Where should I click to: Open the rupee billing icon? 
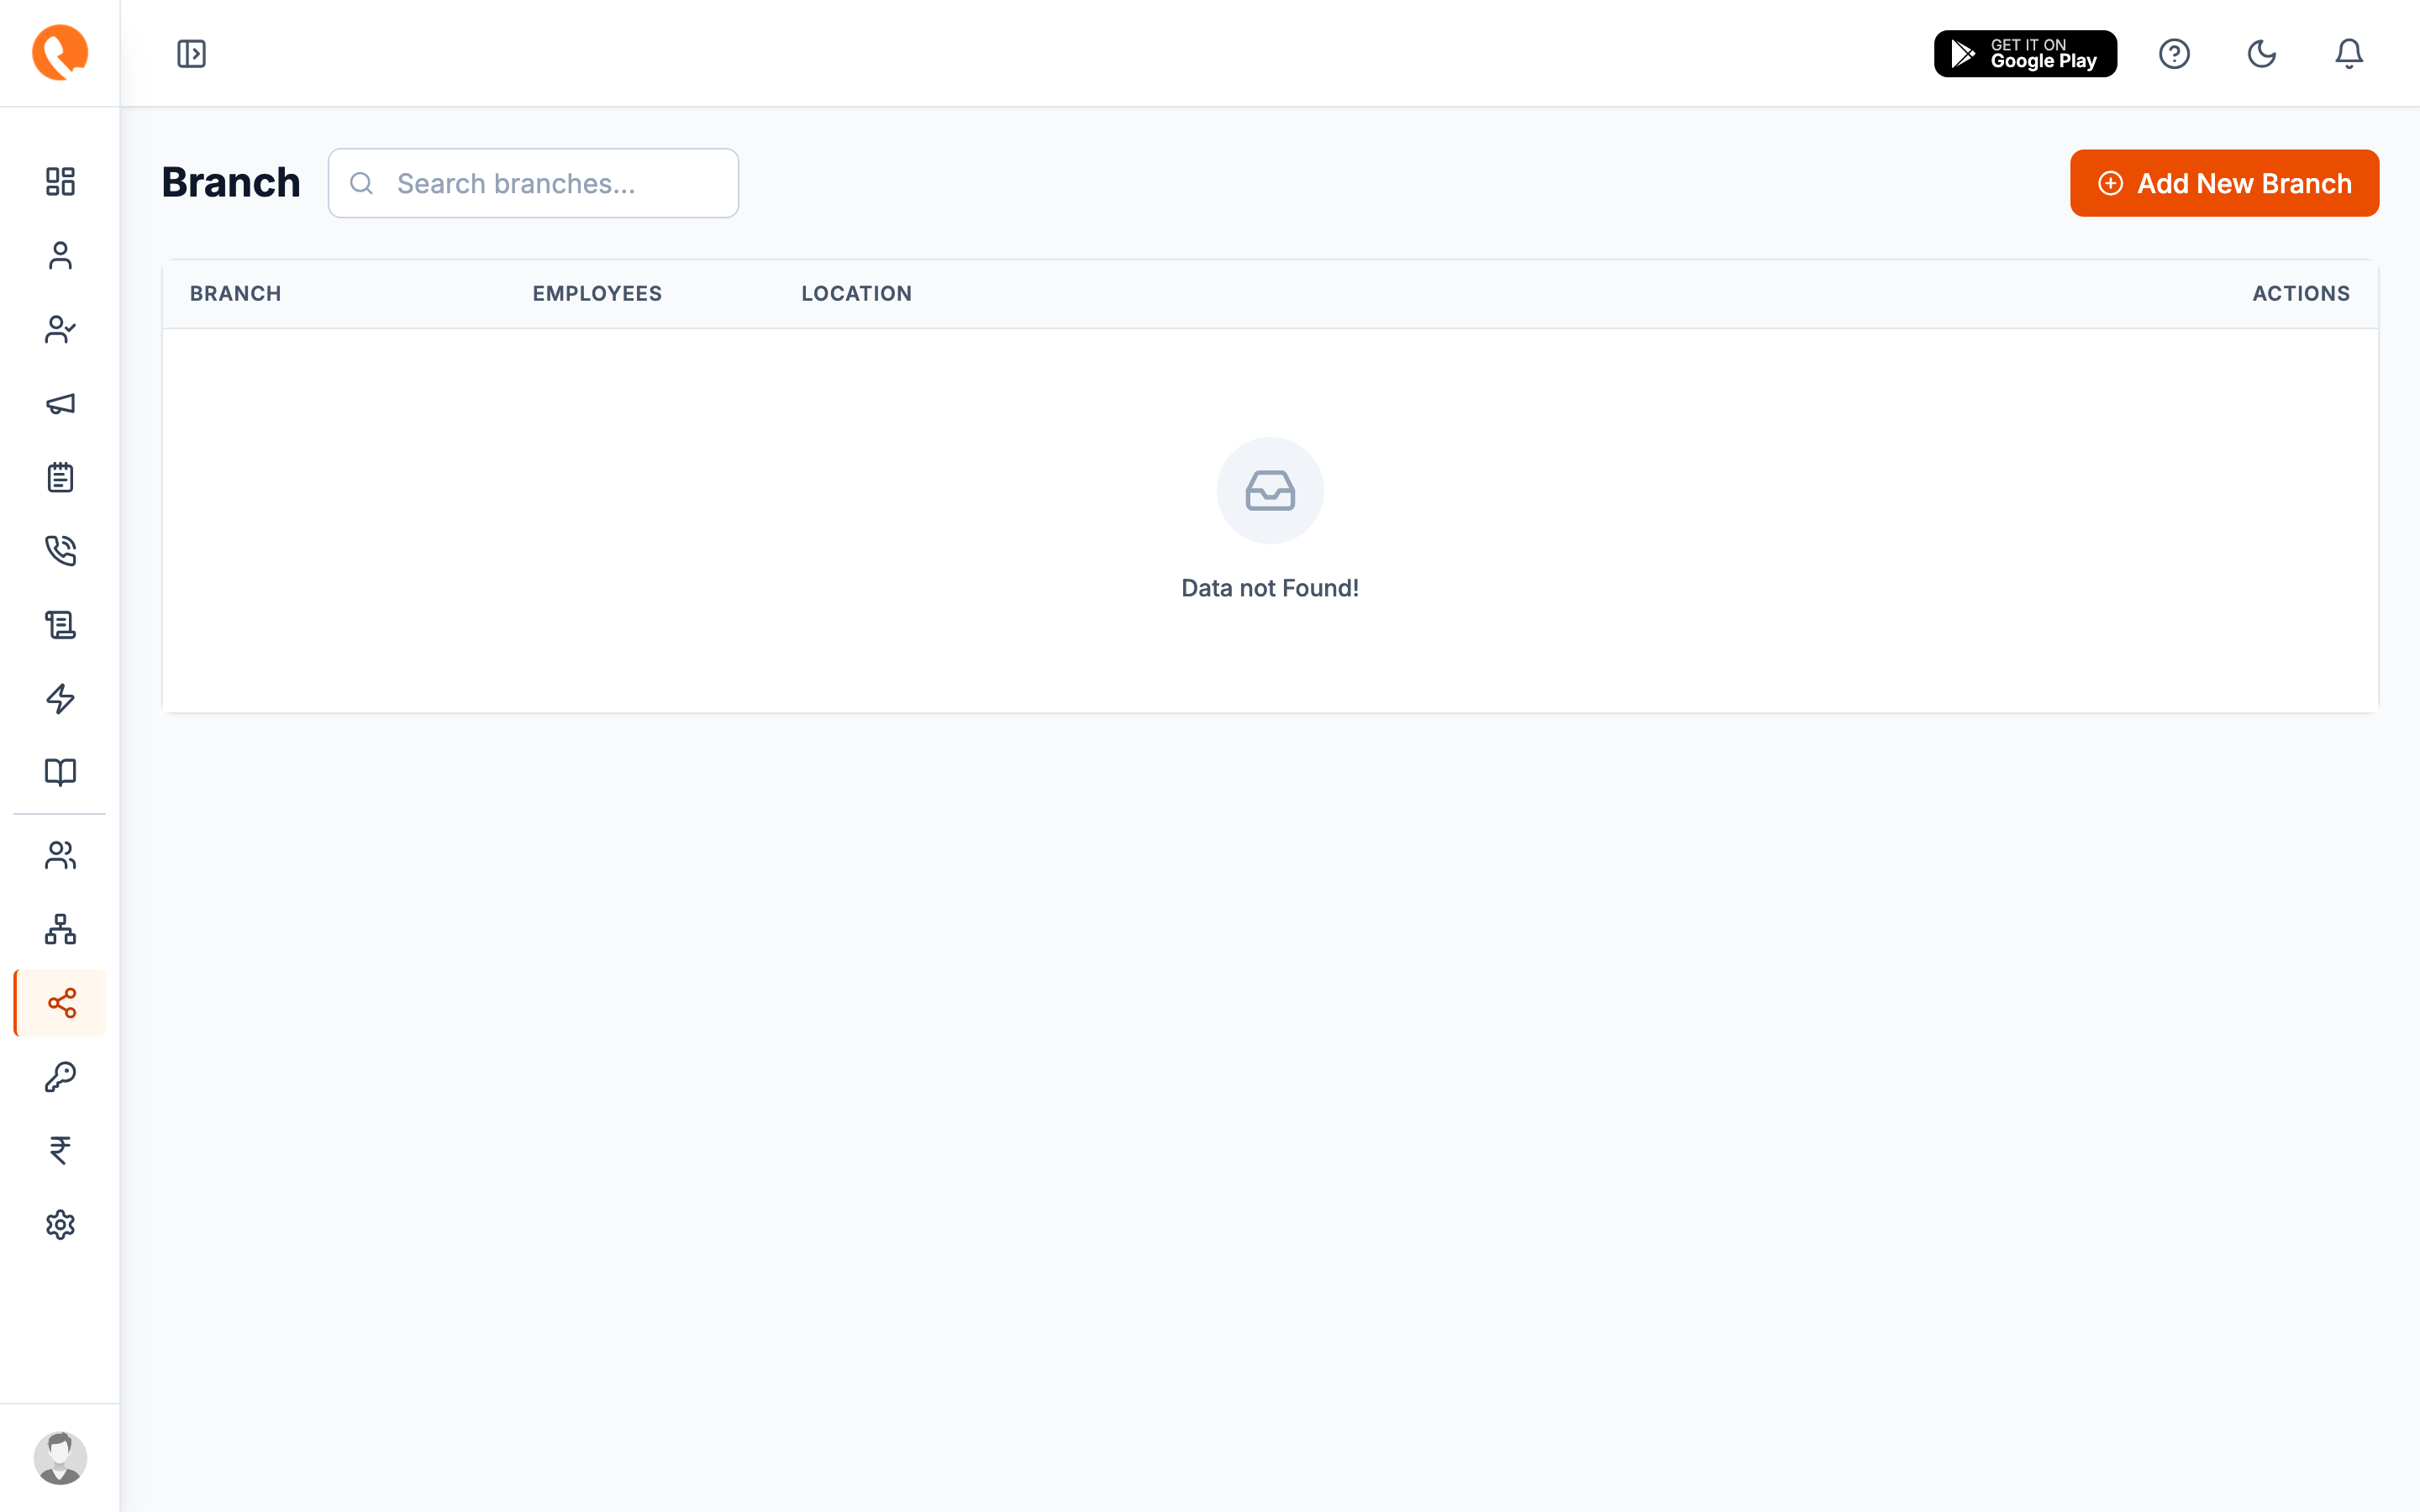[x=60, y=1151]
